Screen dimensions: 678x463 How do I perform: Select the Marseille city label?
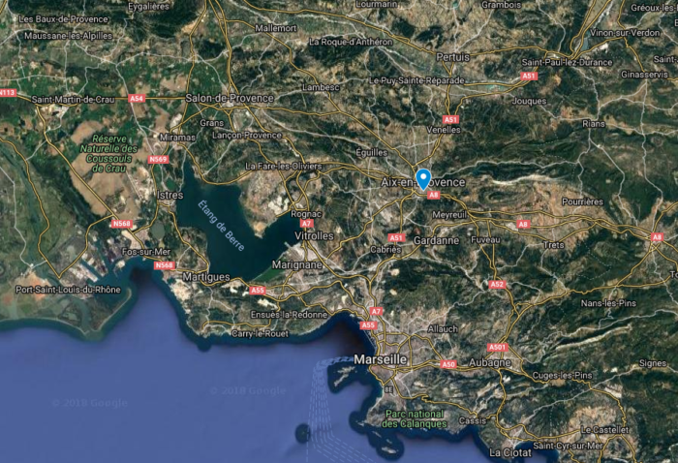point(380,359)
